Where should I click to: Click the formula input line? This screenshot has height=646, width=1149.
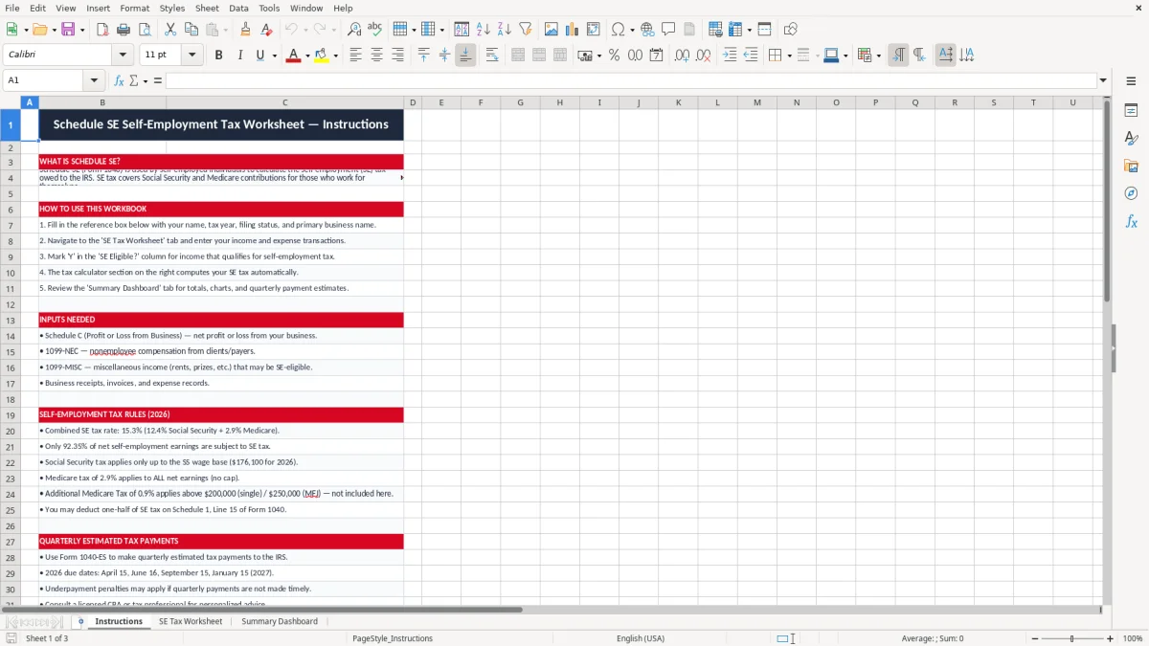pos(631,80)
